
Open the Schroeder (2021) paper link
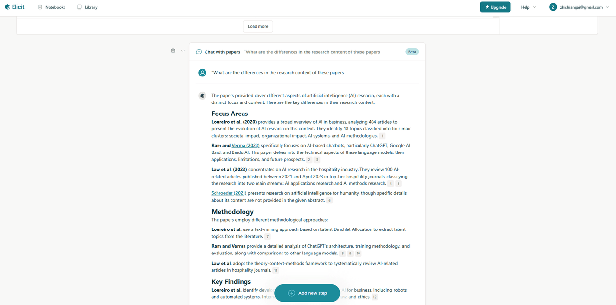tap(229, 193)
